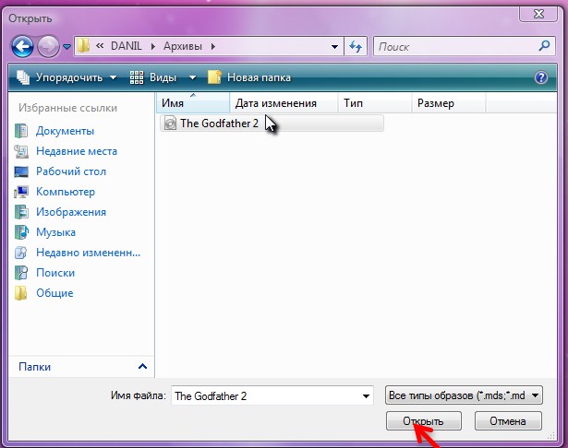This screenshot has height=448, width=568.
Task: Click the magnifier search icon
Action: (545, 45)
